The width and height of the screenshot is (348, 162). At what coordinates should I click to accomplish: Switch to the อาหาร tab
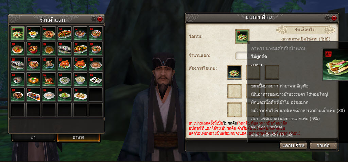click(x=79, y=137)
